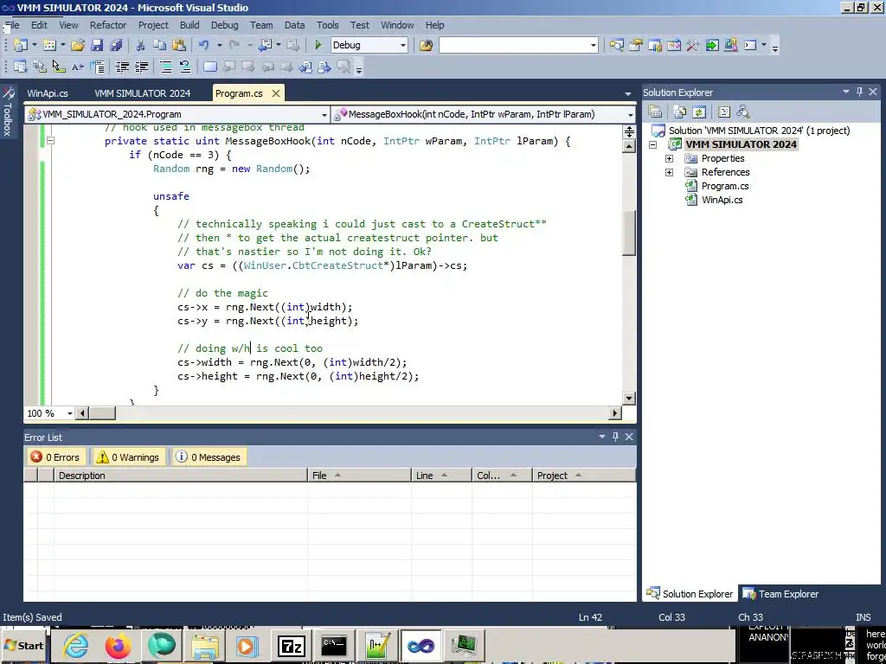This screenshot has width=886, height=664.
Task: Open the Debug menu
Action: (x=224, y=25)
